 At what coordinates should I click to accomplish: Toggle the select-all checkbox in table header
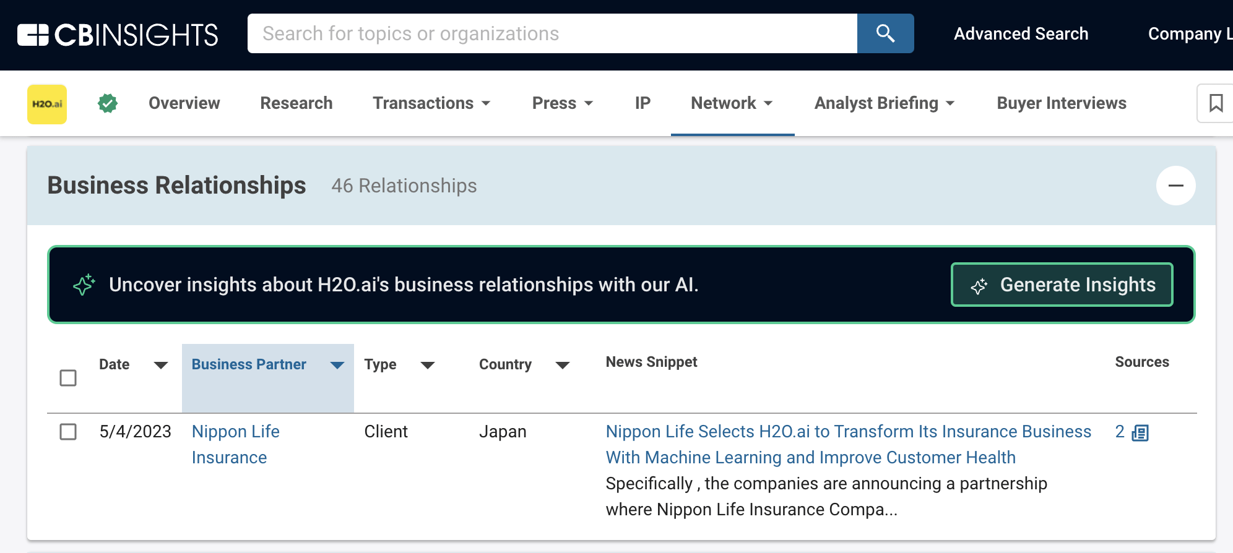click(68, 378)
